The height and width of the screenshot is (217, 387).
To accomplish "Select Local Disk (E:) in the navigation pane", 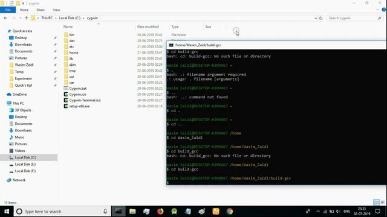I will coord(25,164).
